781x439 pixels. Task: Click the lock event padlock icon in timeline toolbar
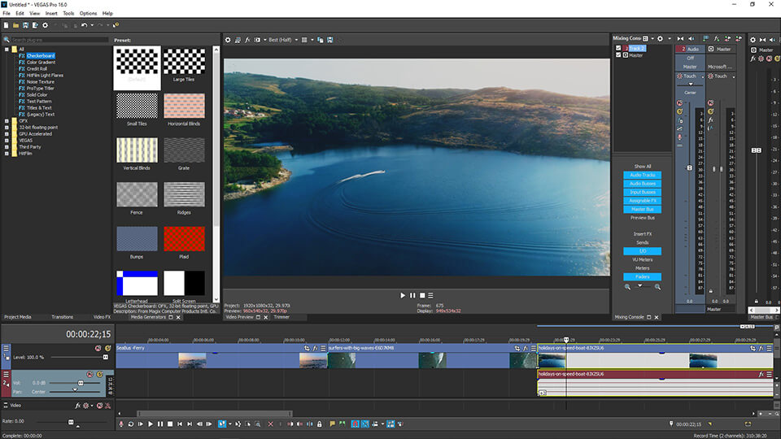[319, 424]
